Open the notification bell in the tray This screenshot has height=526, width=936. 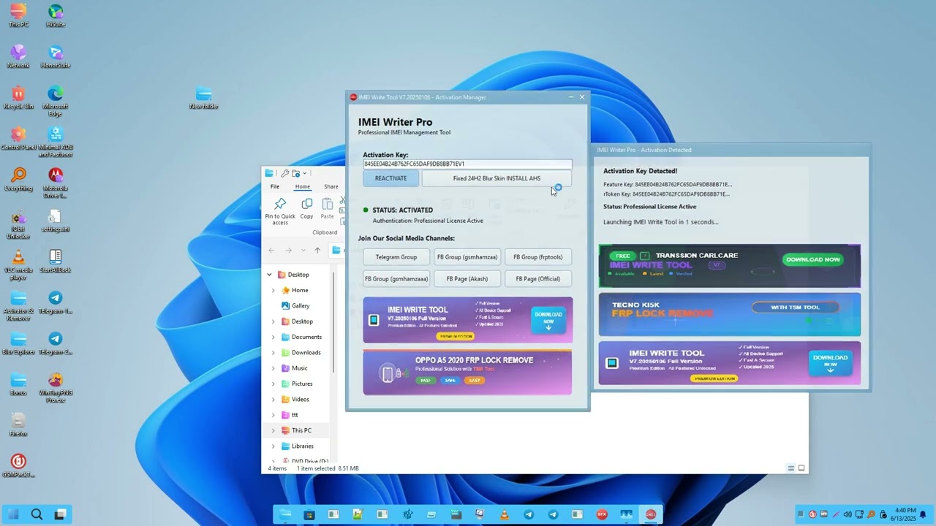point(923,514)
